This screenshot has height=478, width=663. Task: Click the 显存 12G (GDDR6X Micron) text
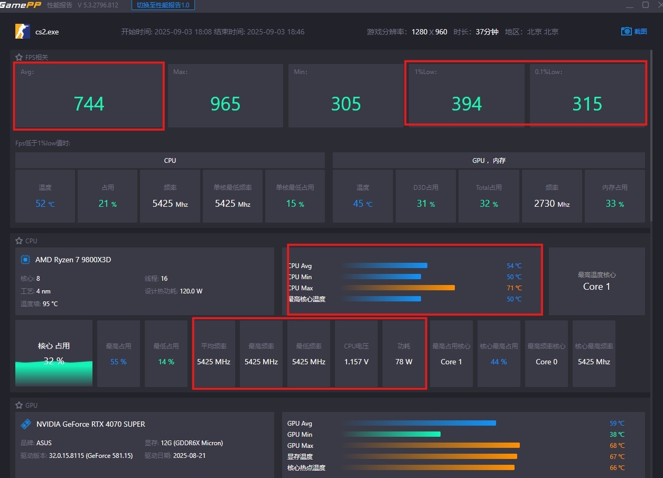click(184, 443)
